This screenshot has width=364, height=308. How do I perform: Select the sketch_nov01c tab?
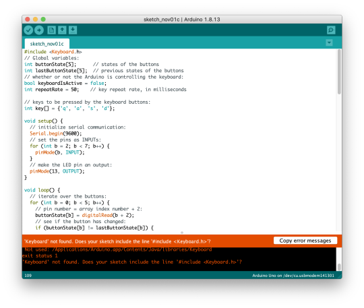pos(47,44)
